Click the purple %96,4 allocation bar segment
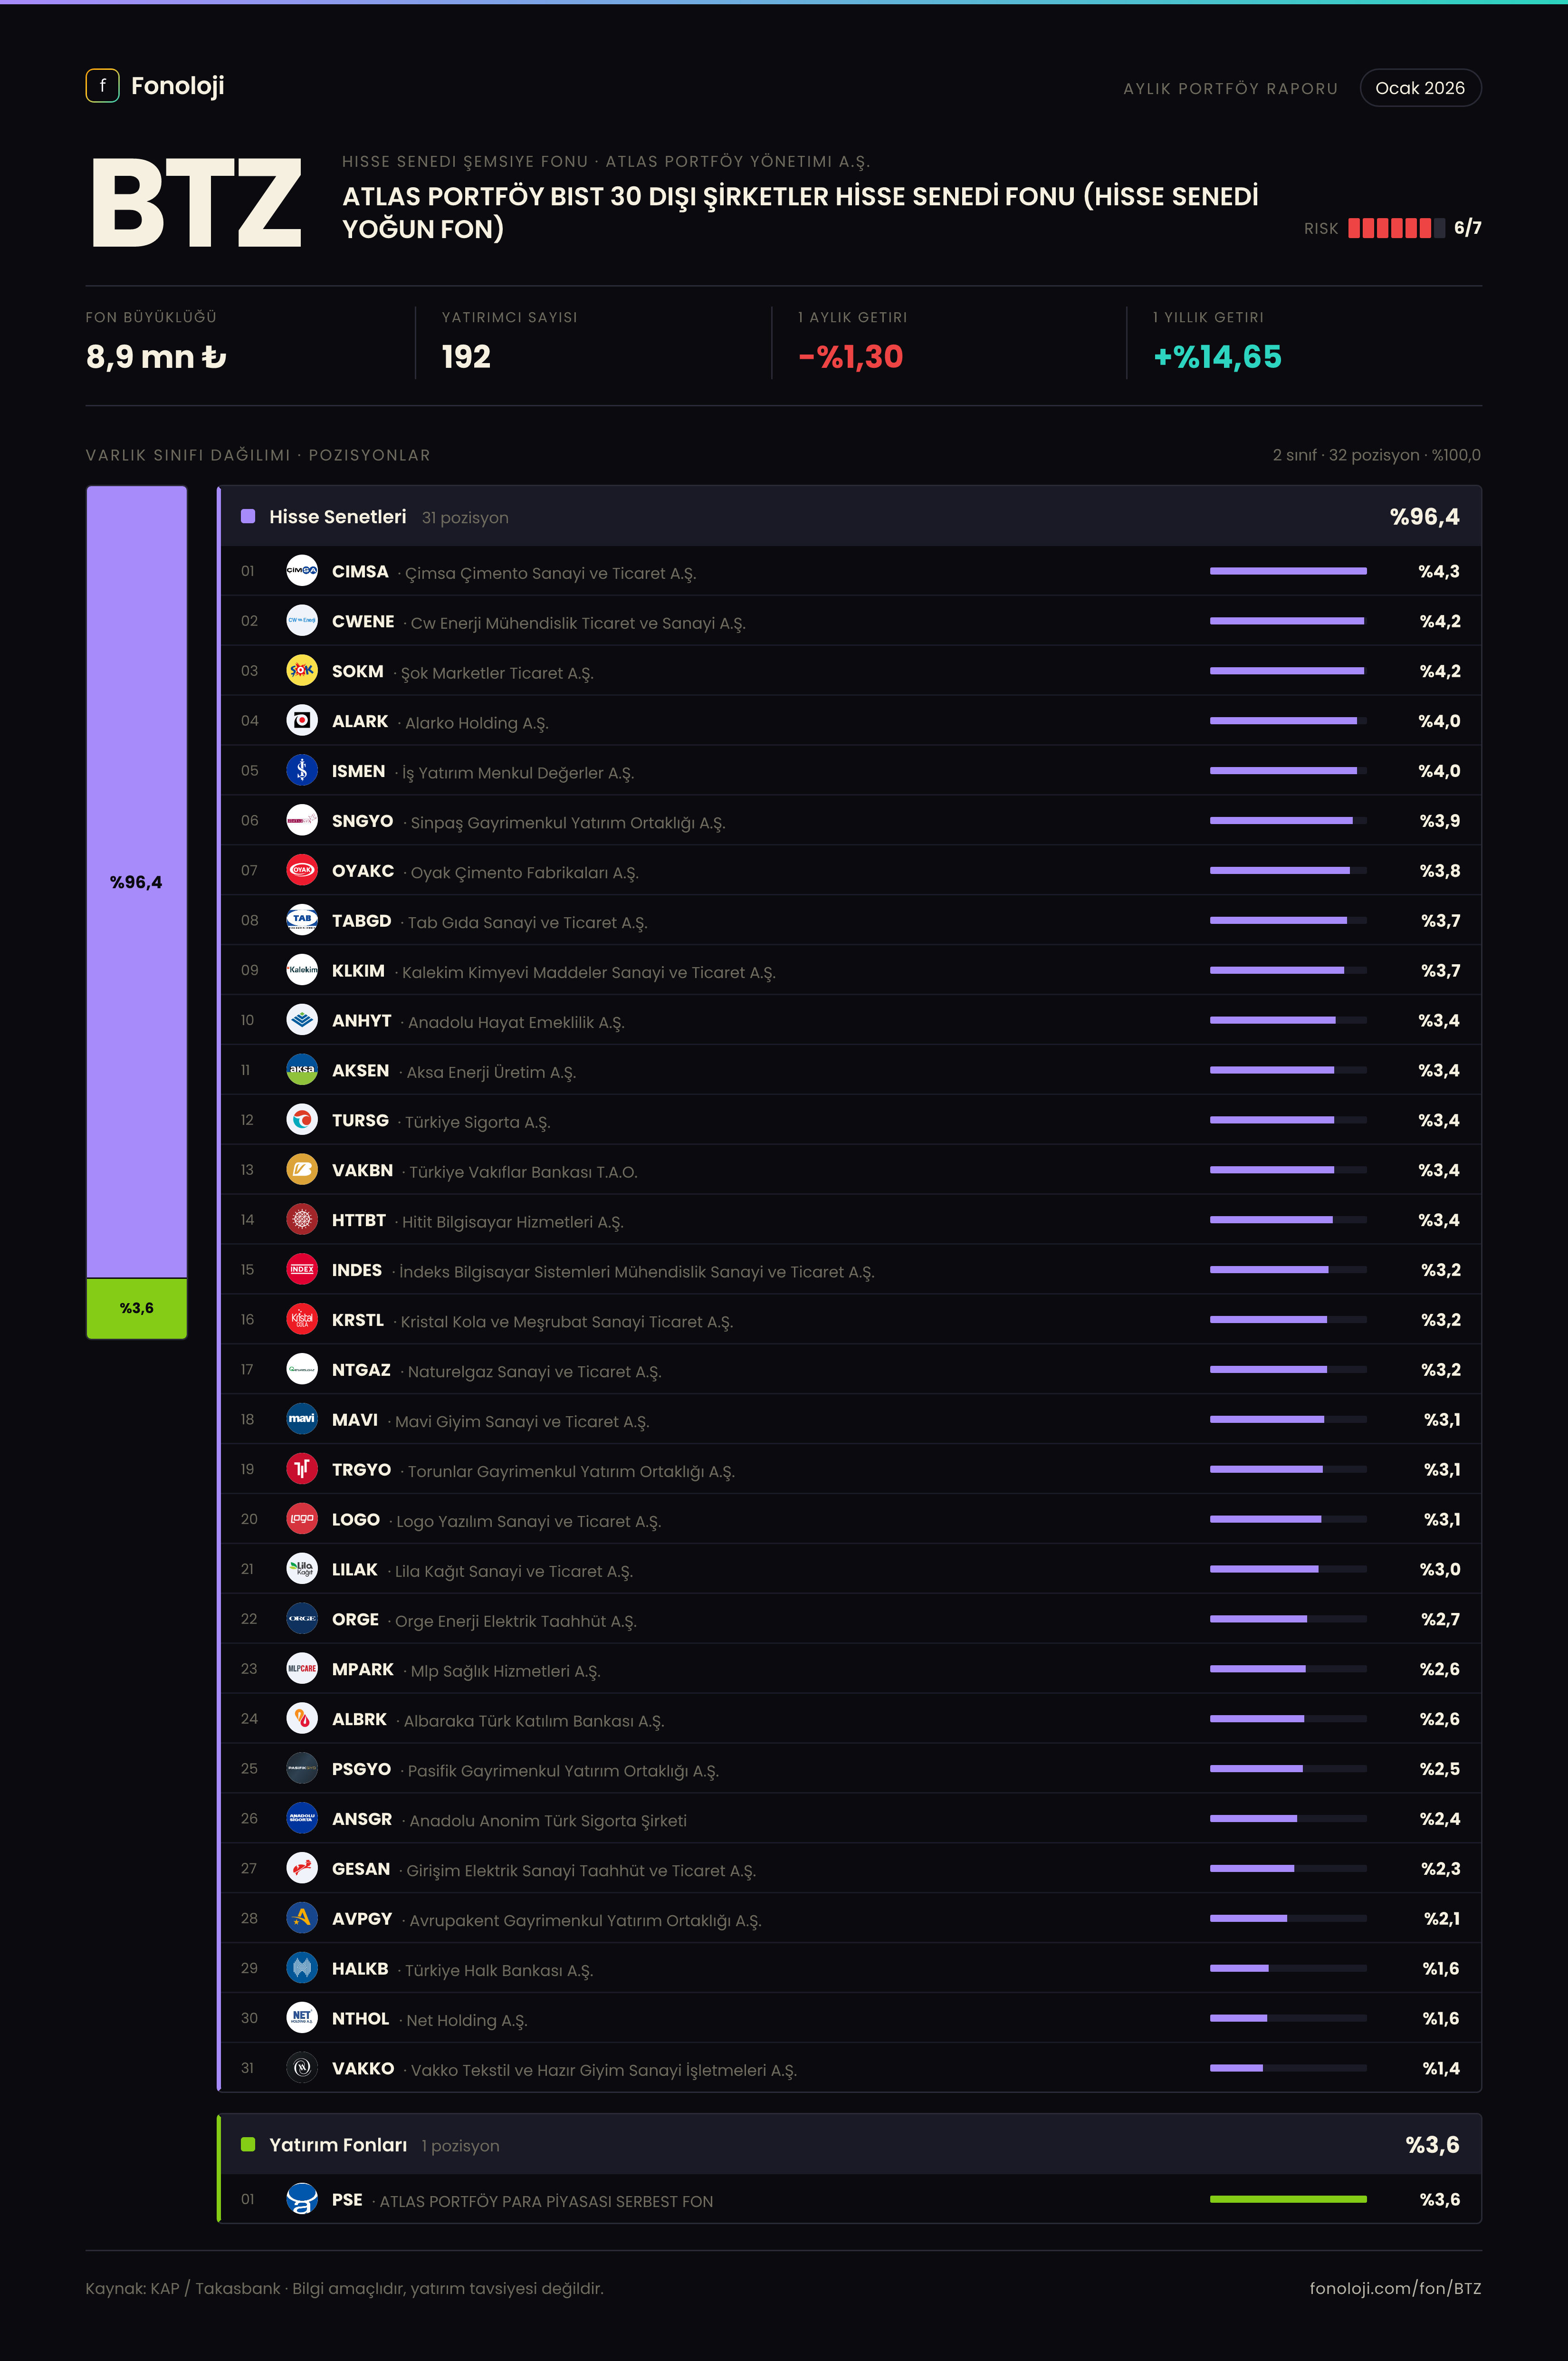 tap(137, 882)
